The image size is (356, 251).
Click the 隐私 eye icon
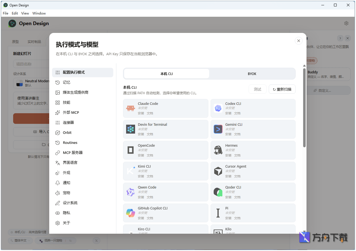pos(58,213)
